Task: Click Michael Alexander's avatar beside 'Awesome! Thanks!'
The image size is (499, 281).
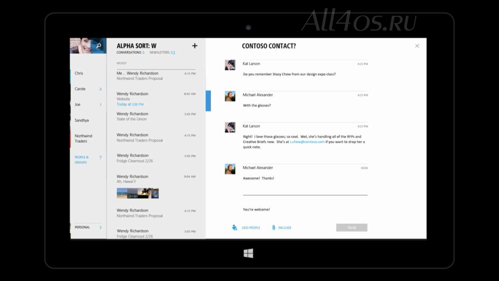Action: coord(230,169)
